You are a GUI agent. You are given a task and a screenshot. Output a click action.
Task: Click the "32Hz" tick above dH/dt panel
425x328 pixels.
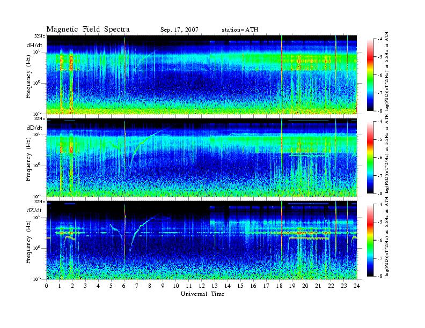point(40,36)
